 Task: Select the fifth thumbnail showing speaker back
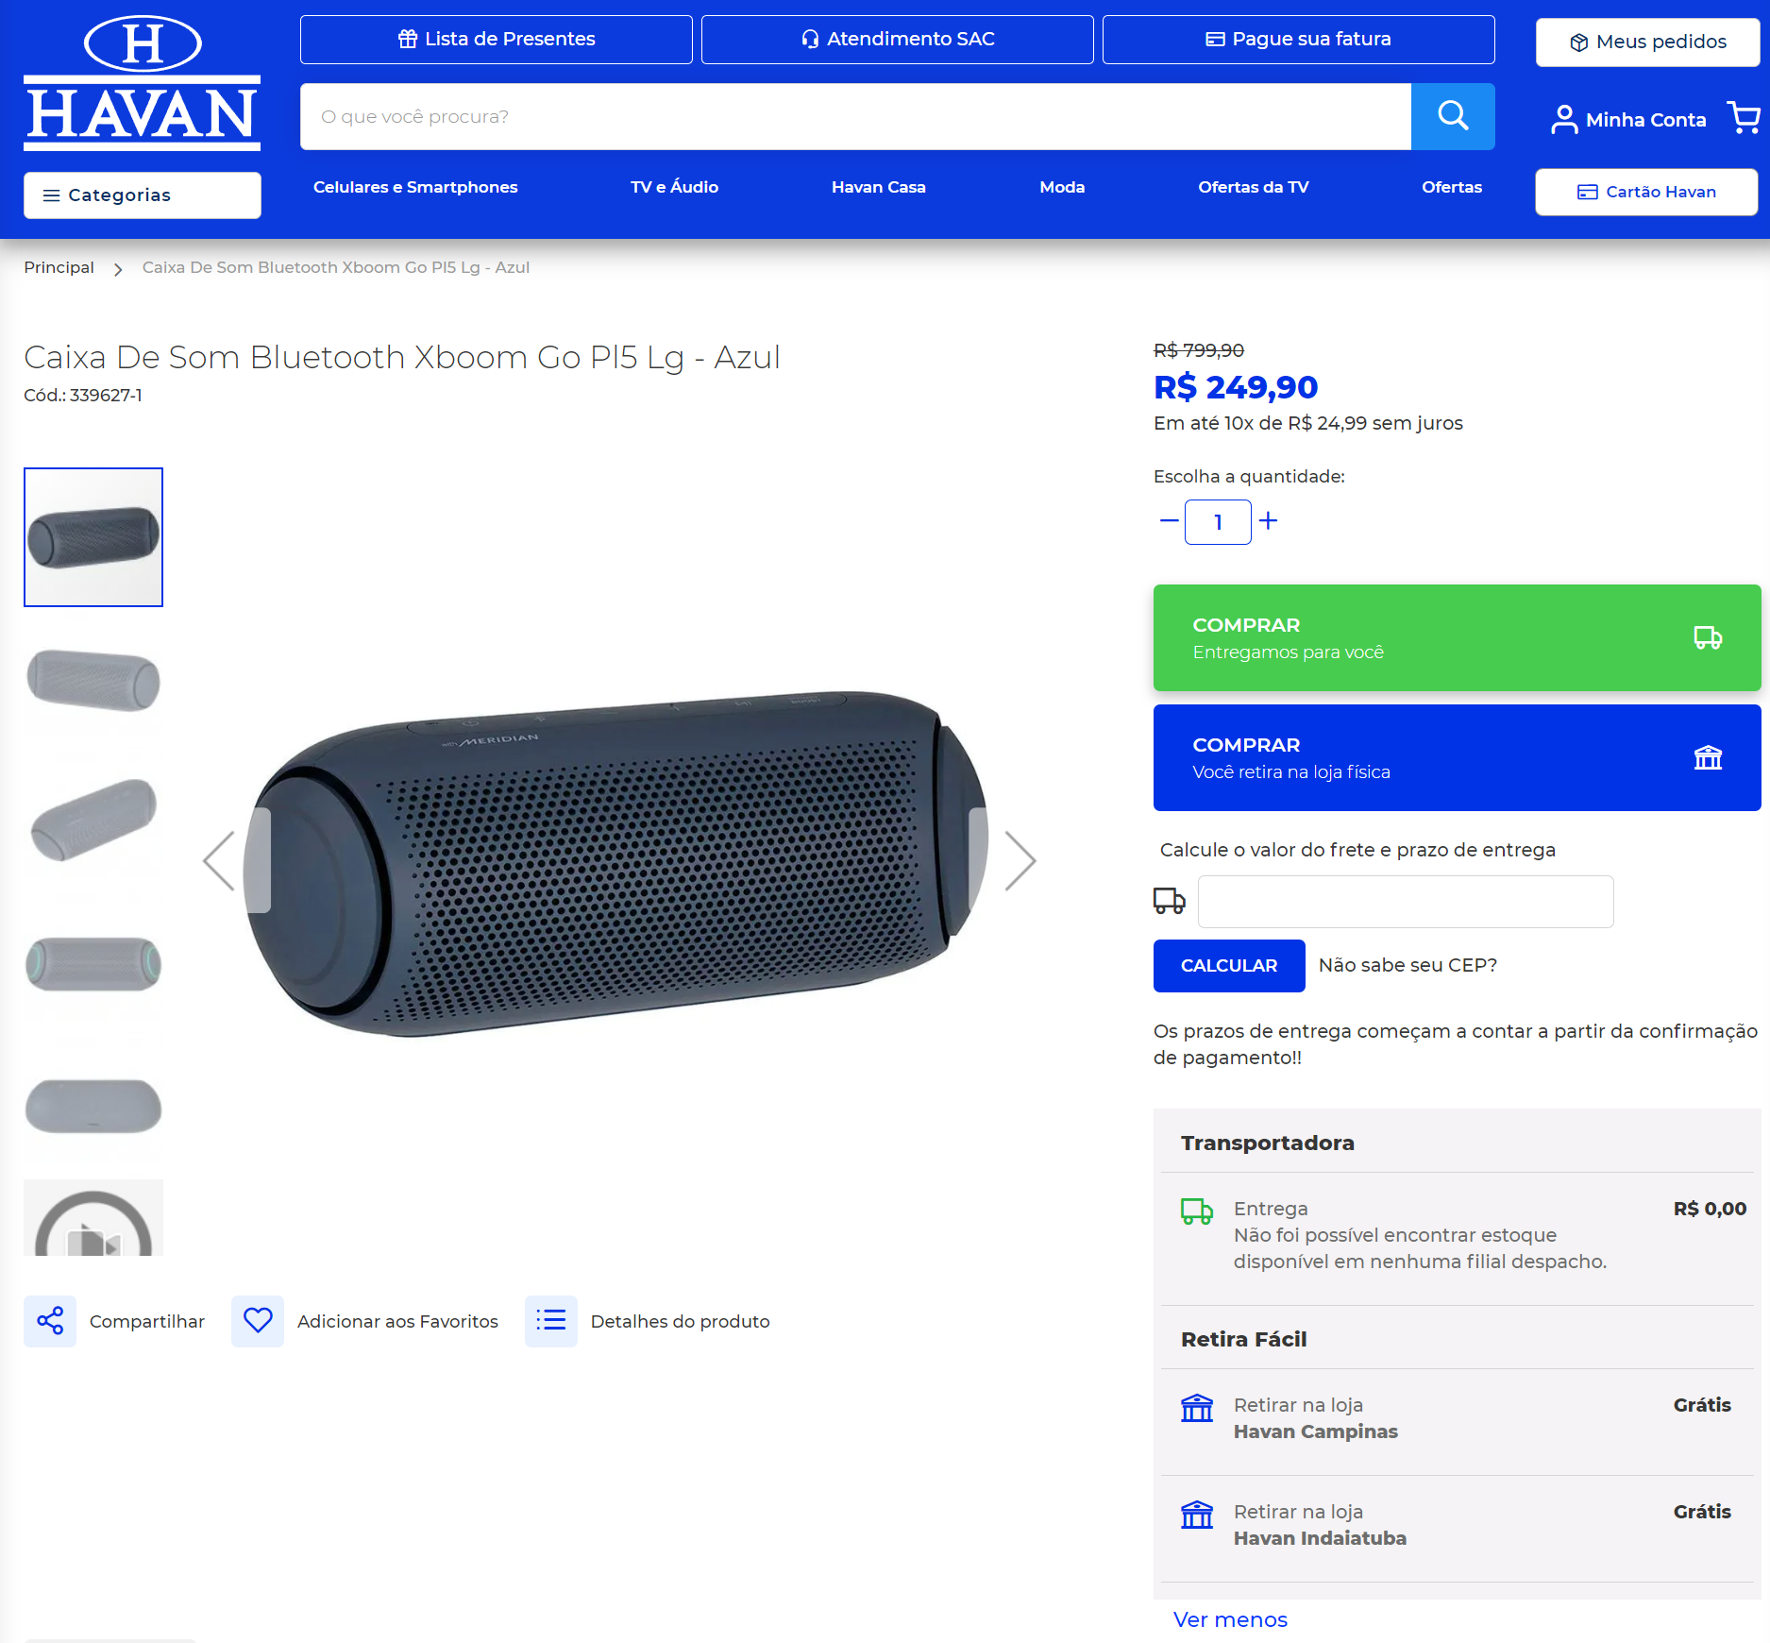pos(93,1105)
